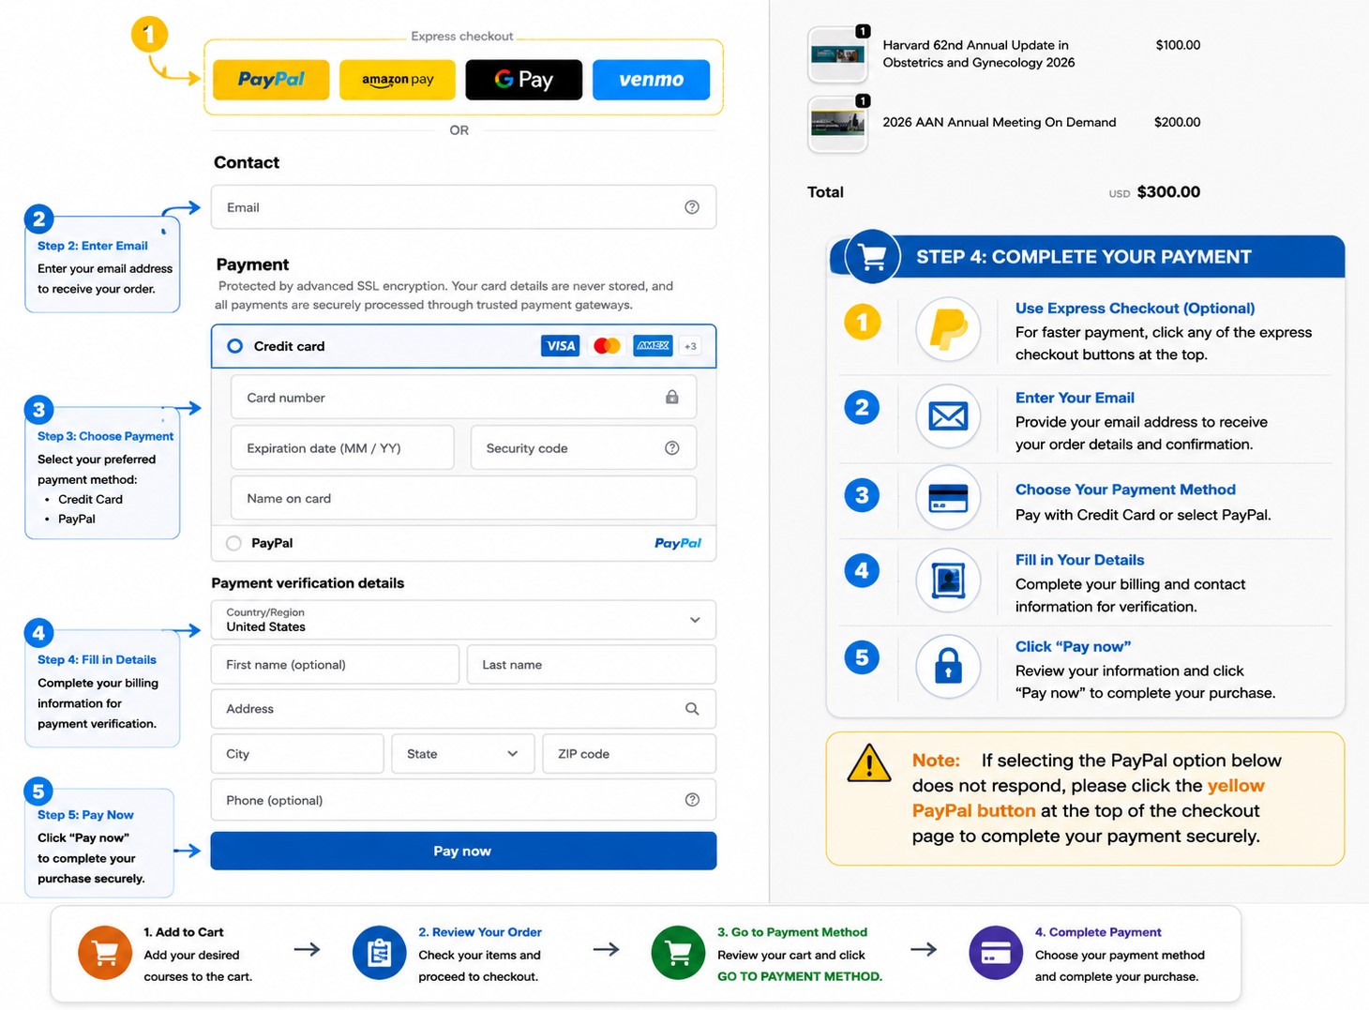This screenshot has width=1369, height=1010.
Task: Click the address search magnifier icon
Action: pyautogui.click(x=692, y=709)
